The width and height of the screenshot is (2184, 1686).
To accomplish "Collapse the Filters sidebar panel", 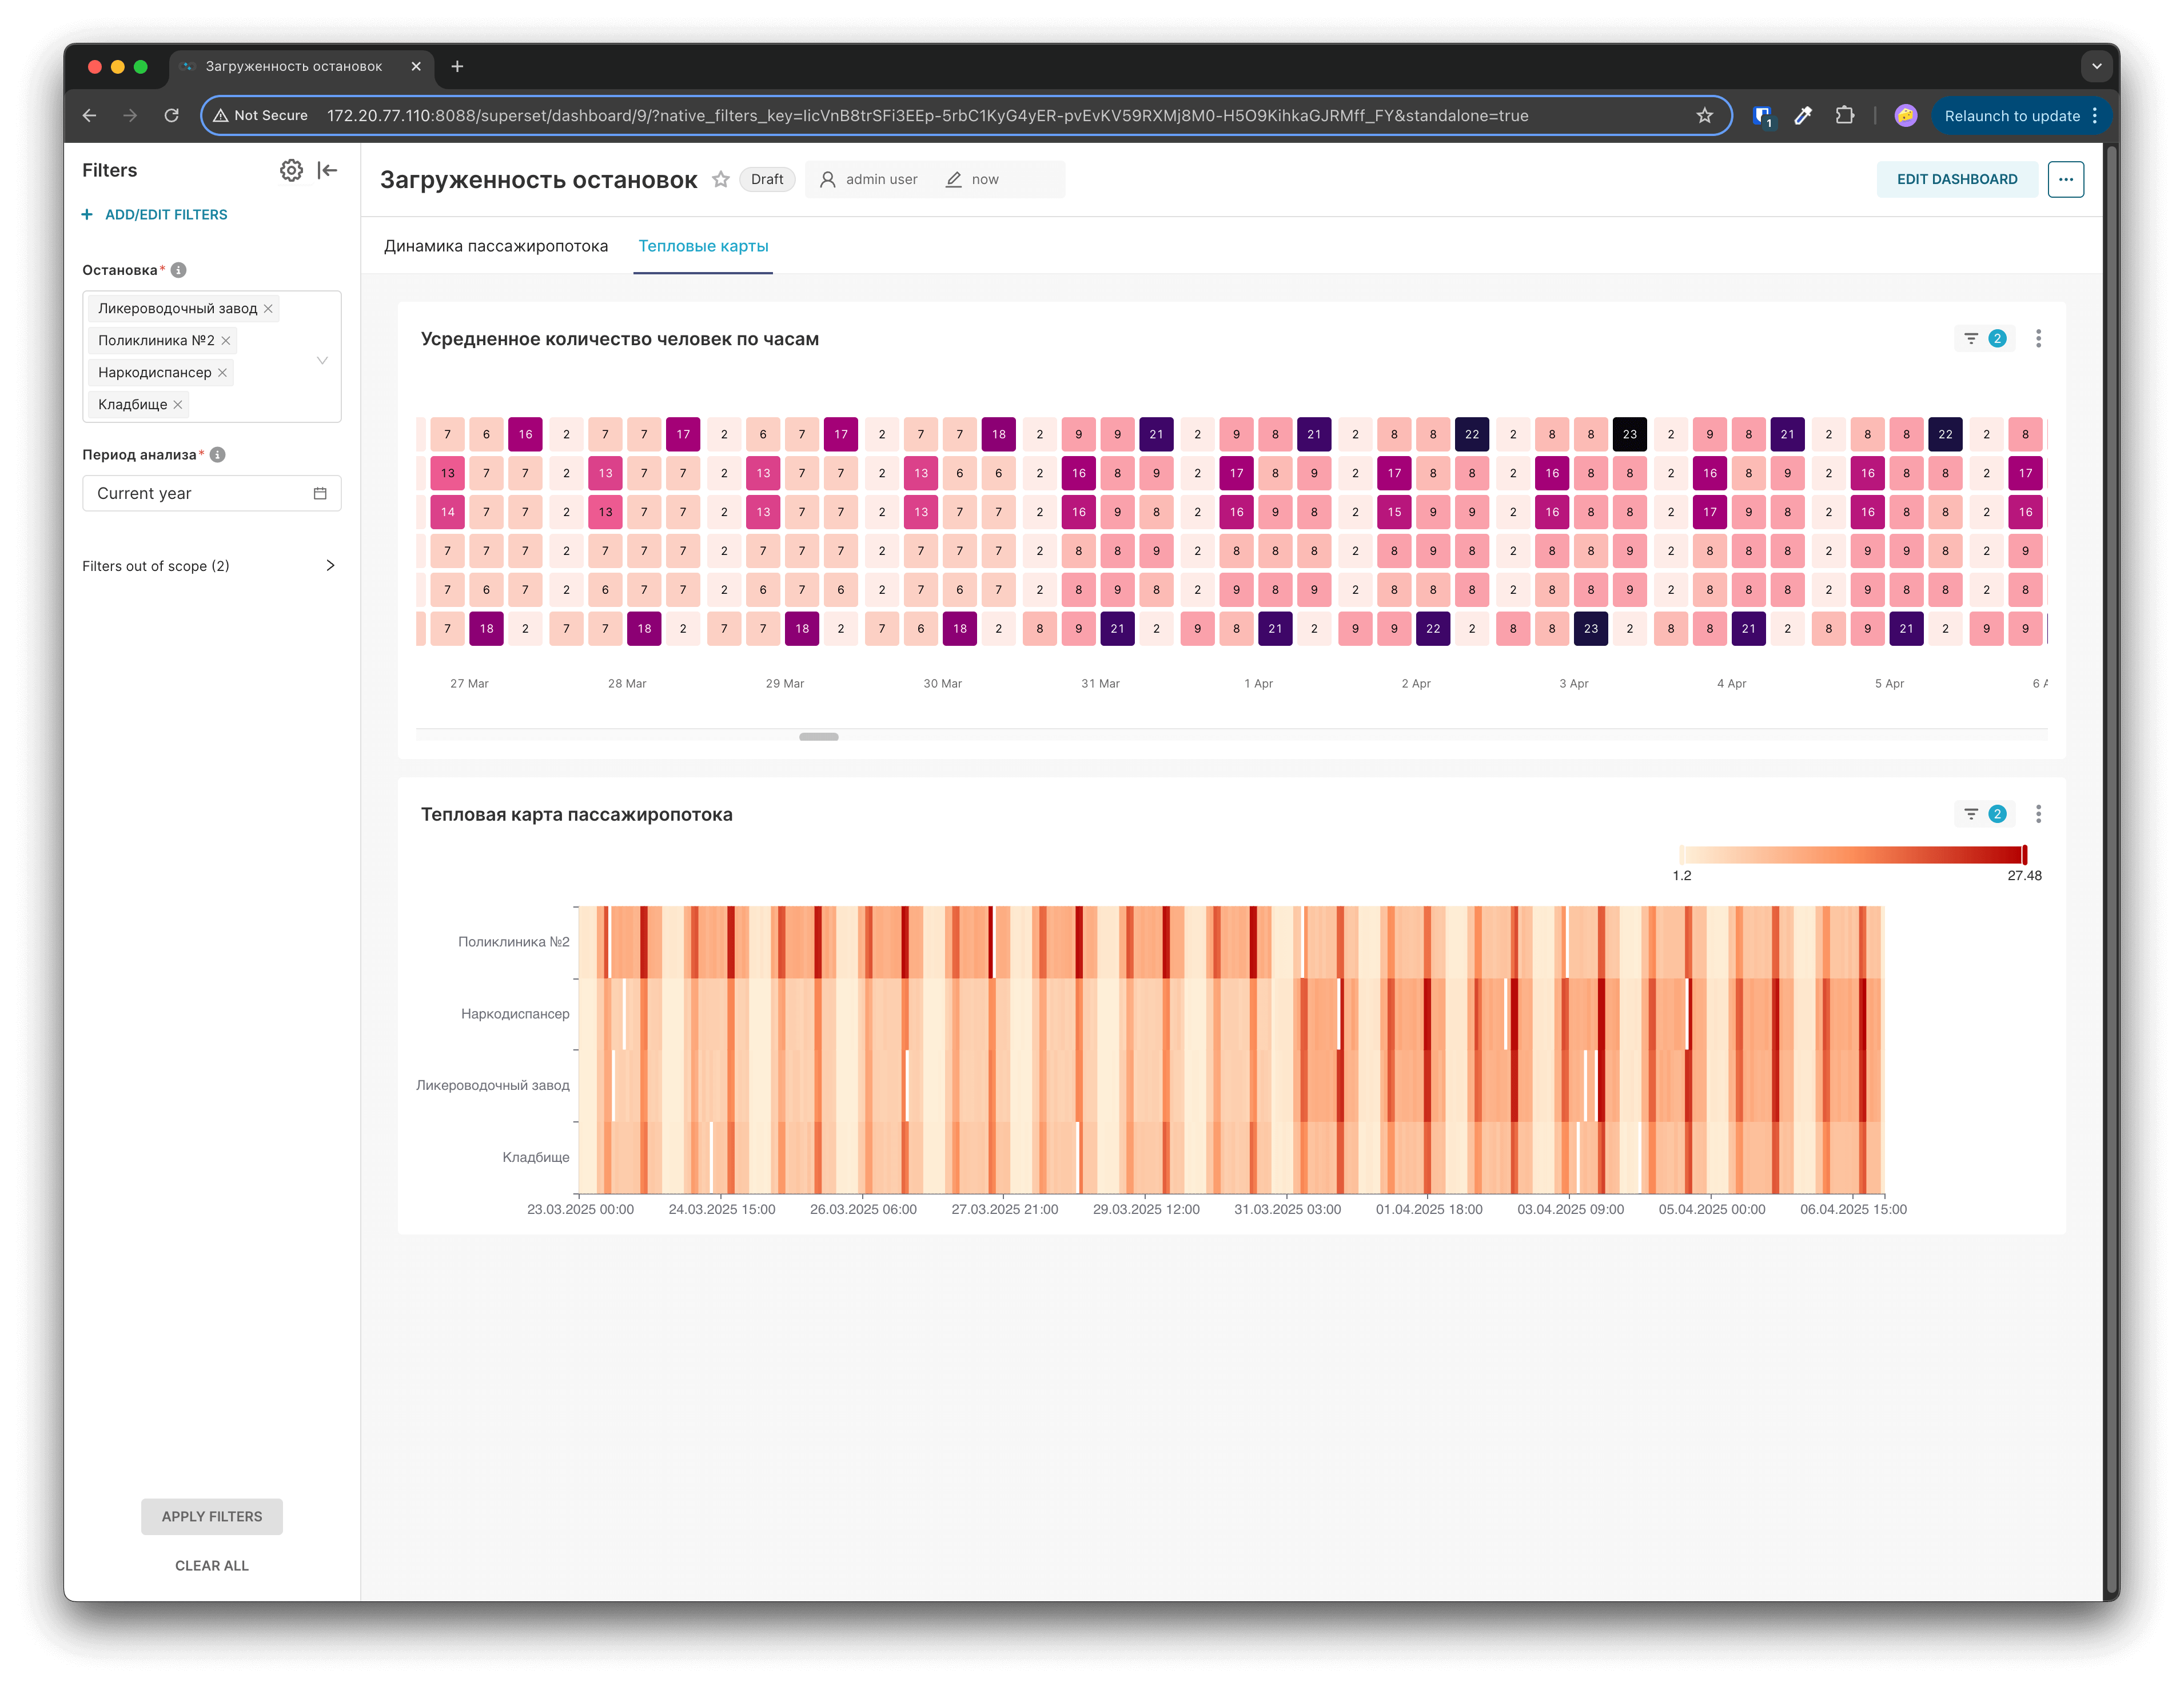I will point(327,170).
